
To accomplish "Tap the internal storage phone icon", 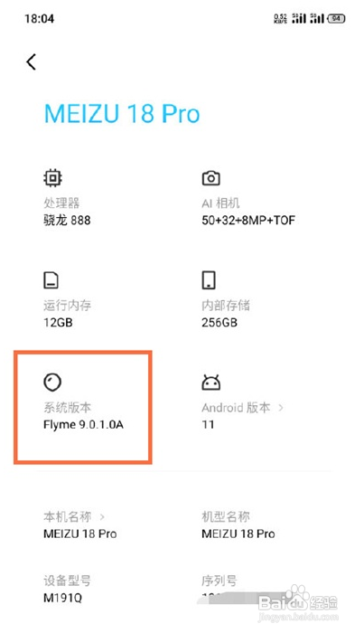I will 209,280.
